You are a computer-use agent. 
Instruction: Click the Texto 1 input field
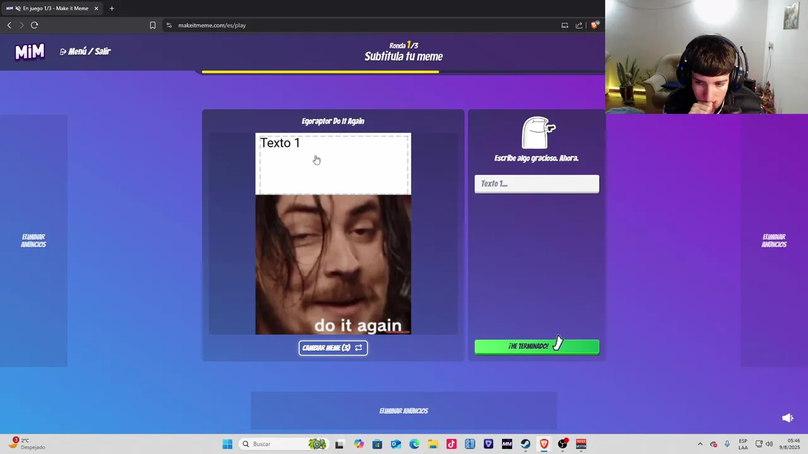[x=537, y=183]
